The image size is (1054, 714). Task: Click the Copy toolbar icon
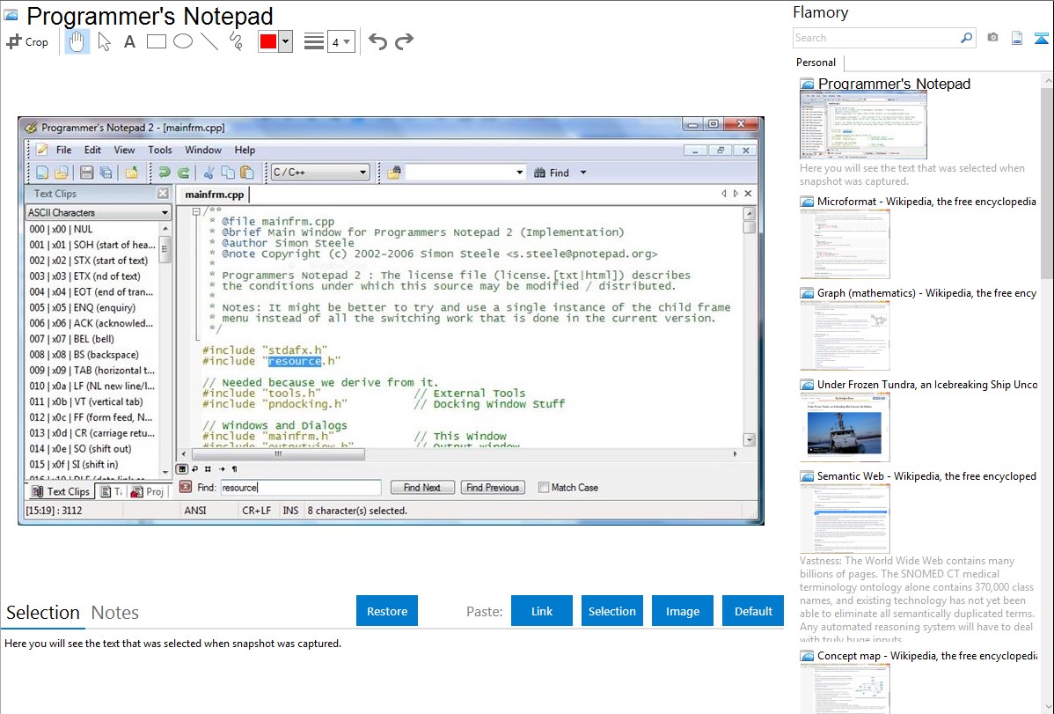click(228, 173)
